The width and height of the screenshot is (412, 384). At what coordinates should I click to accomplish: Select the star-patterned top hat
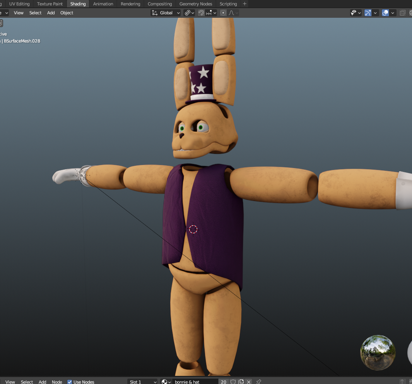pyautogui.click(x=201, y=84)
